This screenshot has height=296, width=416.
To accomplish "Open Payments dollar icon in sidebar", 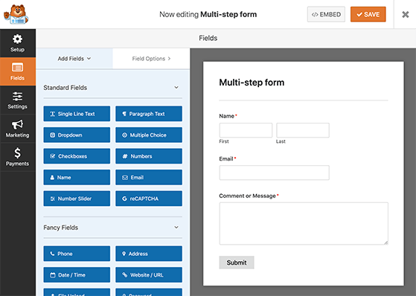I will click(x=18, y=153).
